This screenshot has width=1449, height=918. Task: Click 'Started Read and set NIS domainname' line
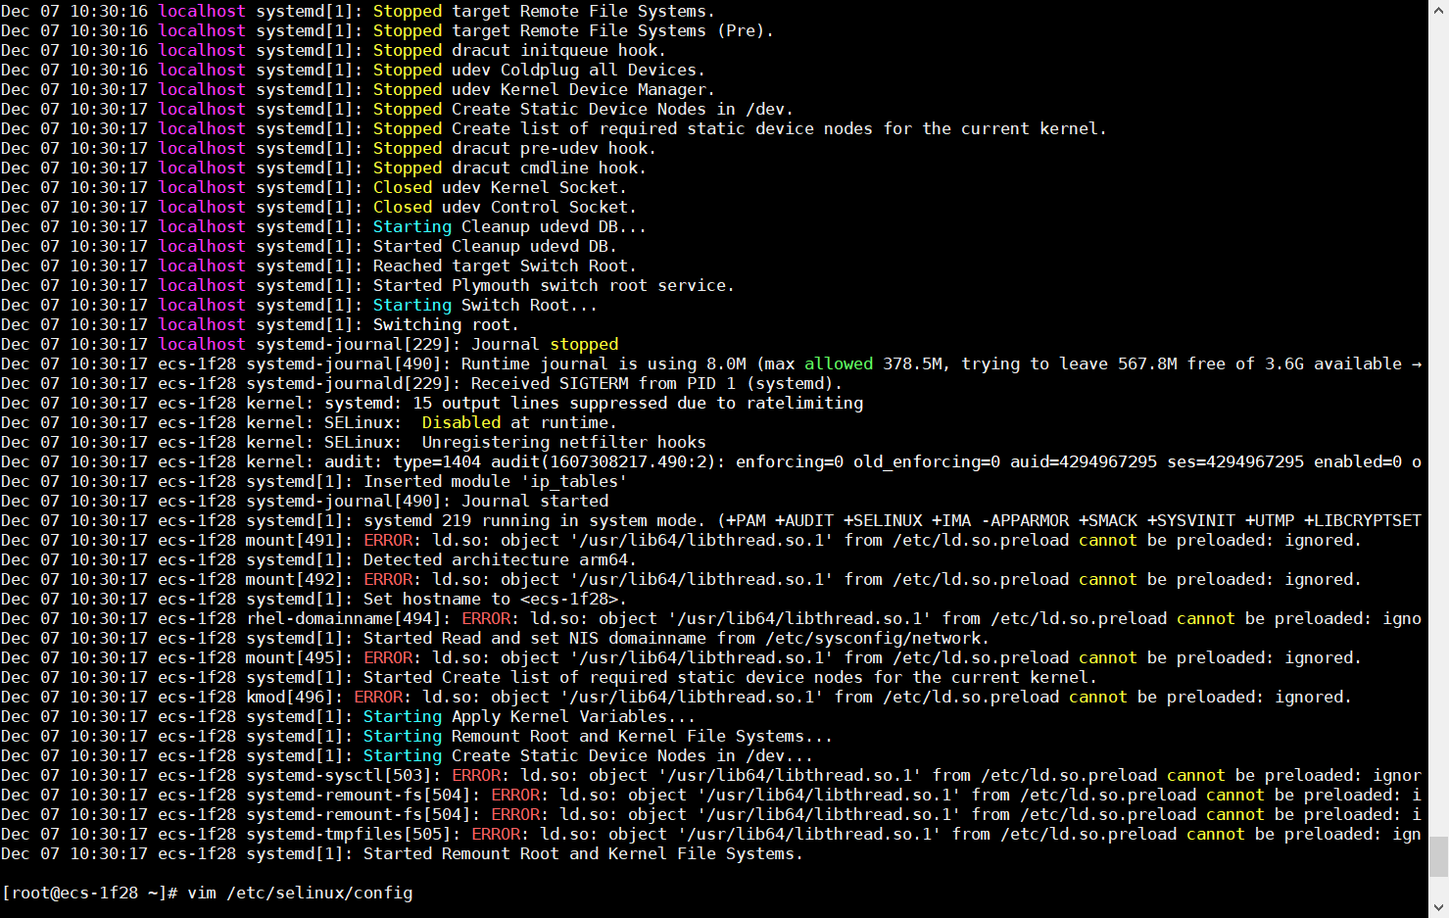pyautogui.click(x=495, y=638)
